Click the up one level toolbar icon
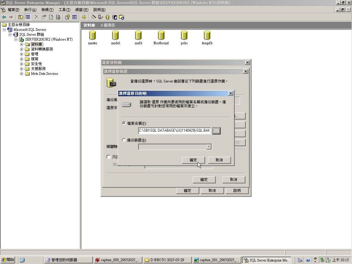352x264 pixels. (x=21, y=17)
